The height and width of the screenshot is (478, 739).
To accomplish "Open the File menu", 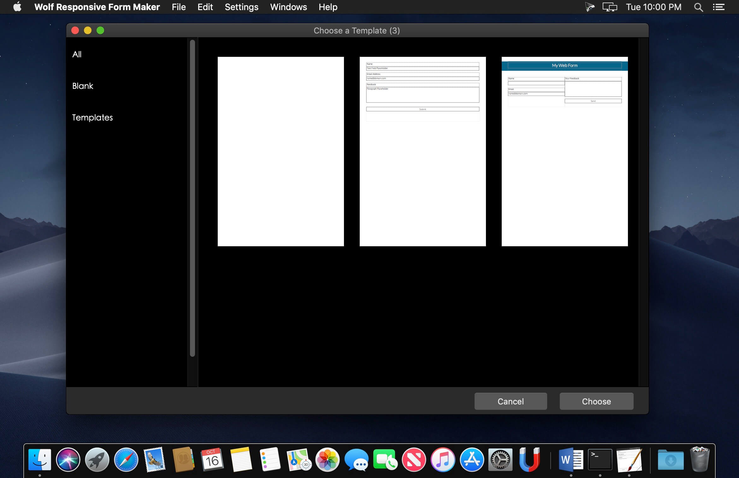I will [179, 7].
